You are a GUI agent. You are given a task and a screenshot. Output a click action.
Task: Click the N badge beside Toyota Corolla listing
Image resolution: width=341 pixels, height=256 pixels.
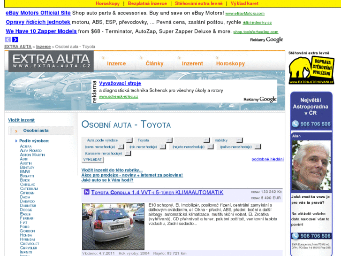[x=87, y=192]
